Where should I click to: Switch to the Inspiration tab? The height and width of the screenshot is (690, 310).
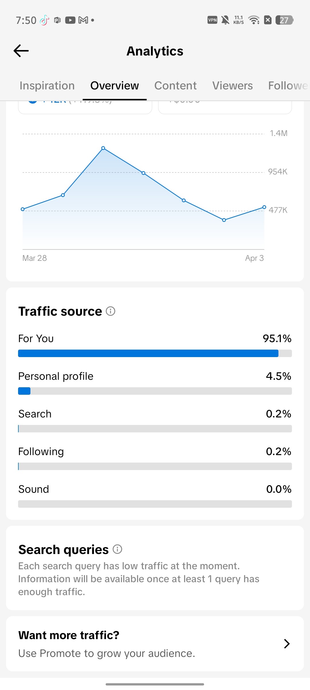pos(47,86)
